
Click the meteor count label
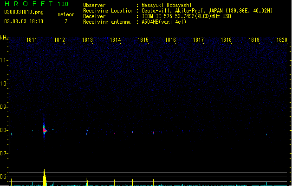click(x=66, y=14)
